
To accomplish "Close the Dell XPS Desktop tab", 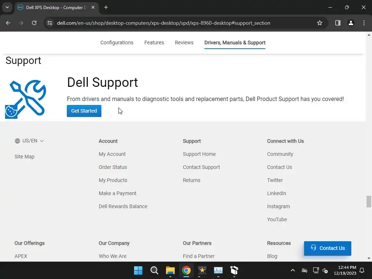I will [93, 7].
